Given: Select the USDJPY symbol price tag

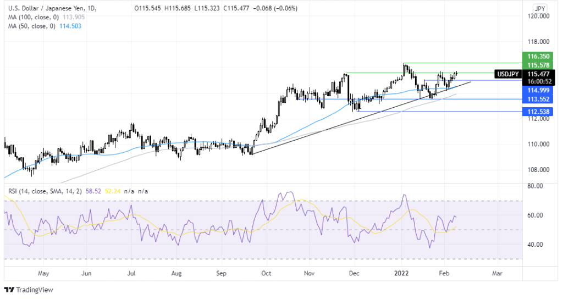Looking at the screenshot, I should [507, 74].
